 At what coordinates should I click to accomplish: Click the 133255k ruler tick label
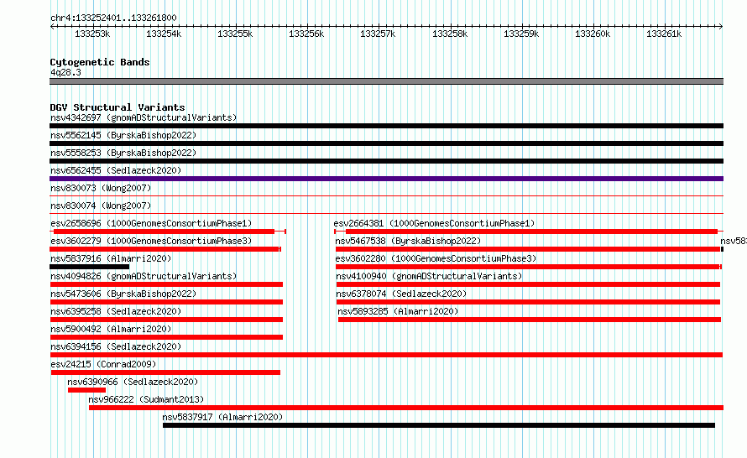[x=235, y=34]
